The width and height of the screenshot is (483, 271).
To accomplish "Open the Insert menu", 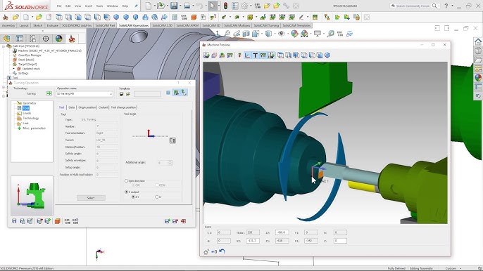I will (x=89, y=6).
